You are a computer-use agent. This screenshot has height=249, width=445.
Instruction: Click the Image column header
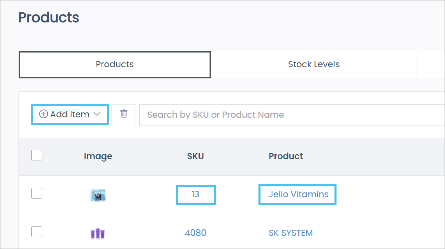click(98, 156)
